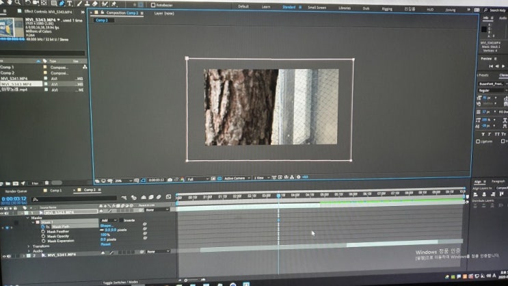Toggle the Inverted checkbox for Mask 1

coord(121,220)
